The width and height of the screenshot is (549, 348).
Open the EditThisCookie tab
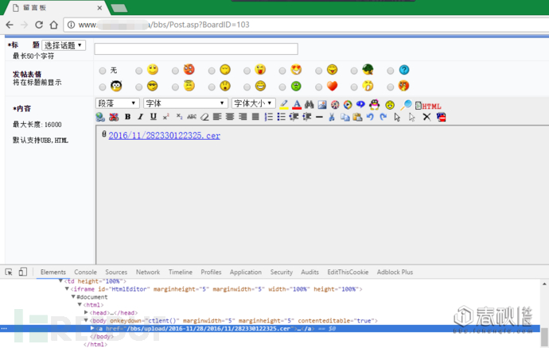[x=348, y=272]
